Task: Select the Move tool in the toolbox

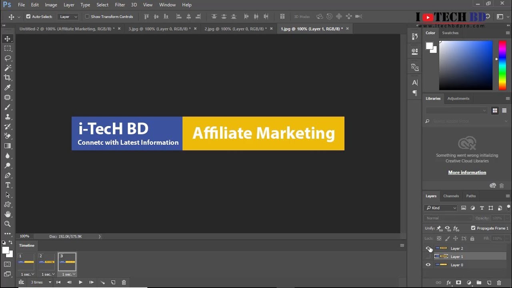Action: (8, 39)
